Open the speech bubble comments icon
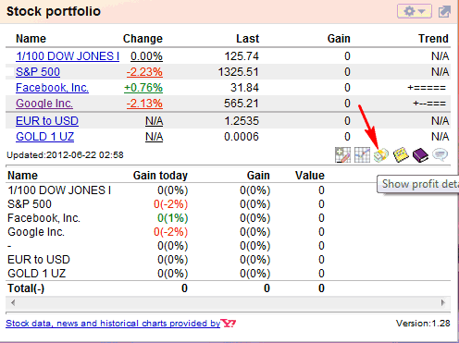Image resolution: width=459 pixels, height=343 pixels. point(440,154)
